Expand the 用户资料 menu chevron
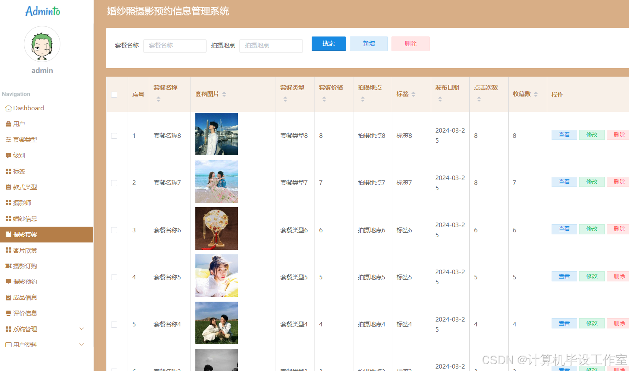 pyautogui.click(x=81, y=345)
